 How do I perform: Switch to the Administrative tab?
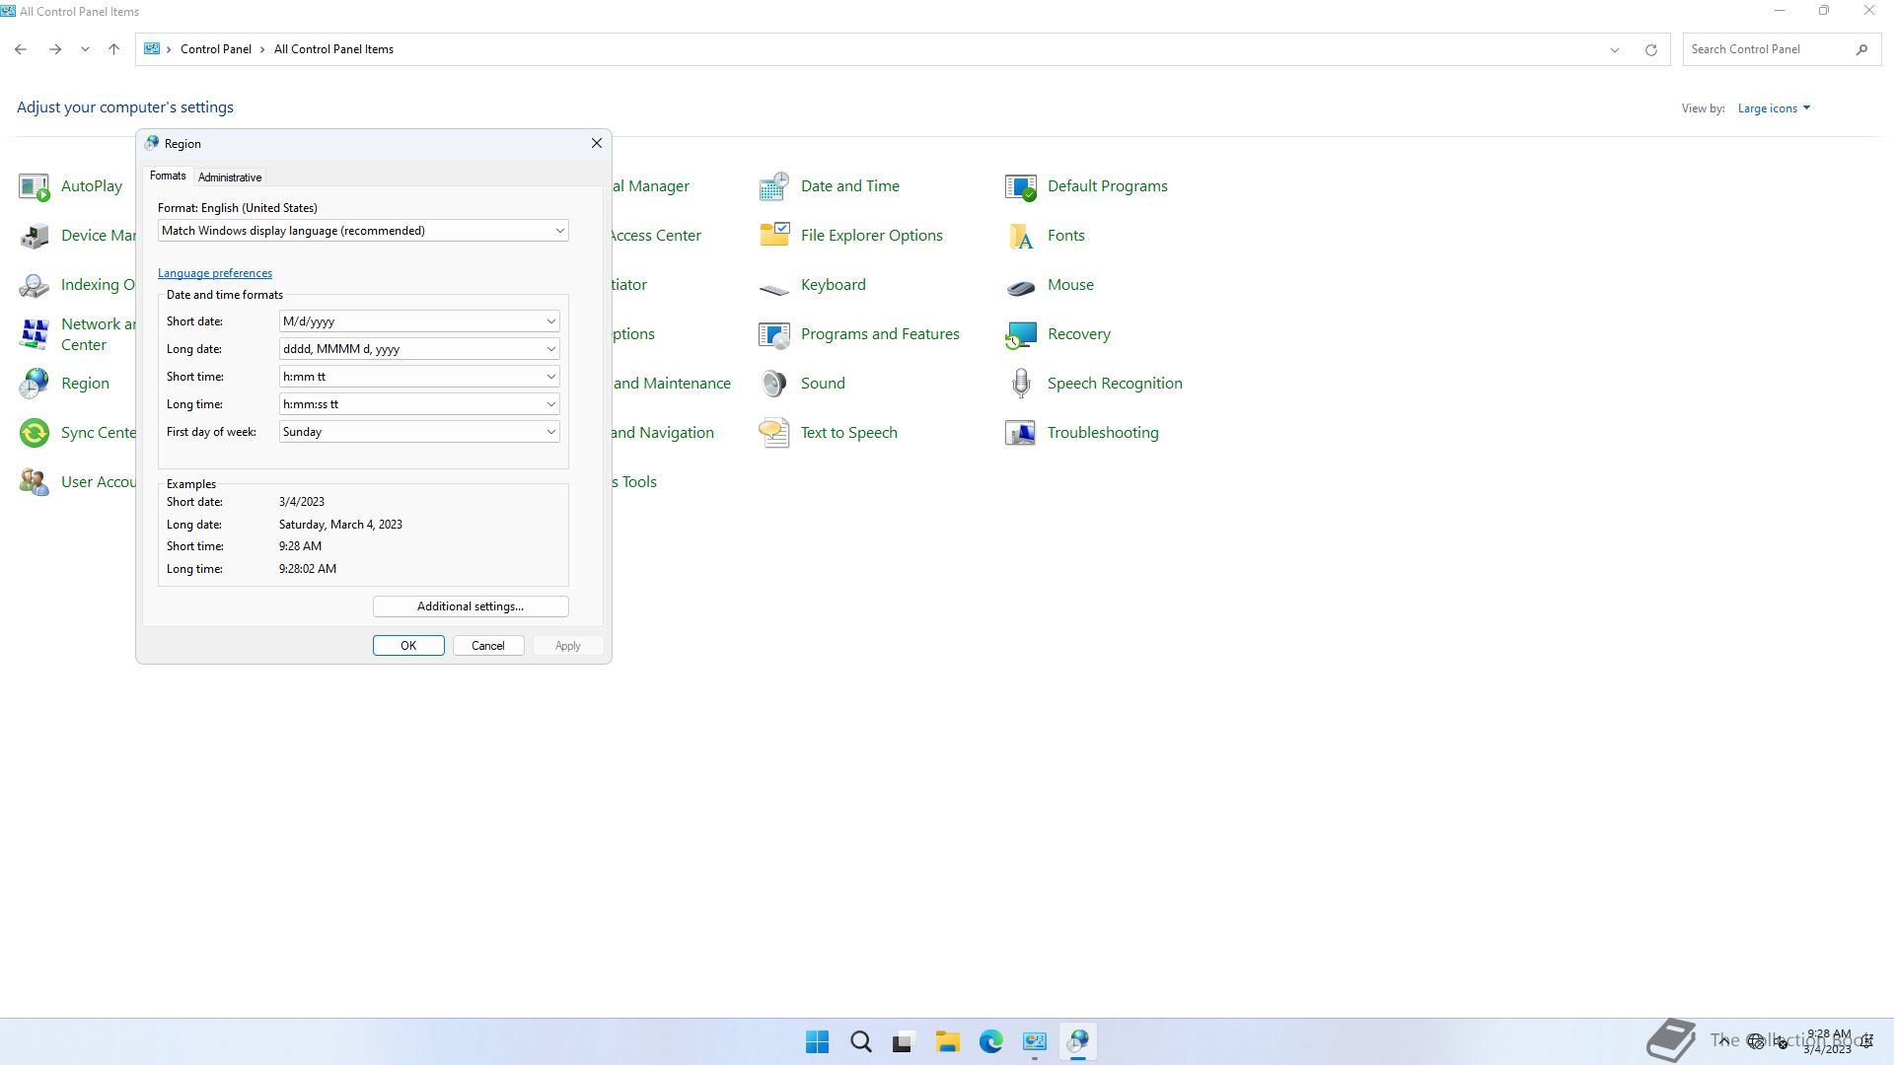230,177
